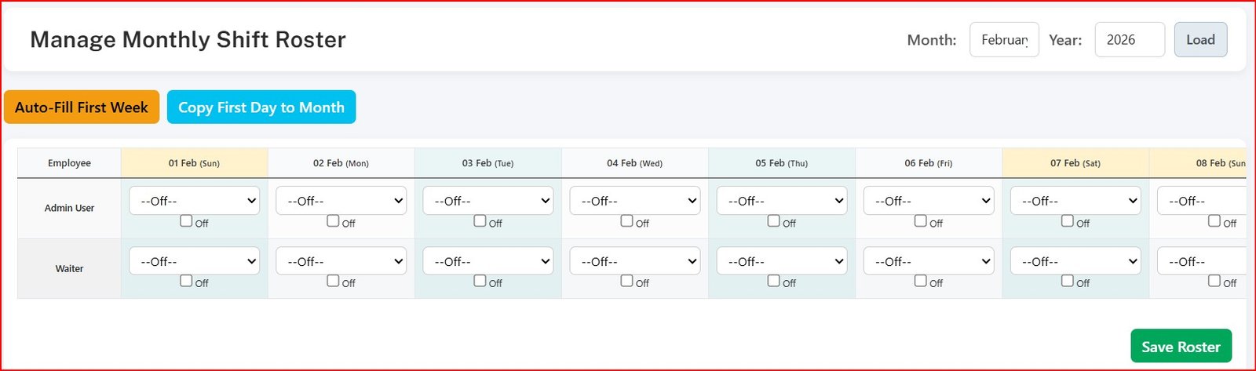Toggle Waiter Off checkbox for 06 Feb

920,281
